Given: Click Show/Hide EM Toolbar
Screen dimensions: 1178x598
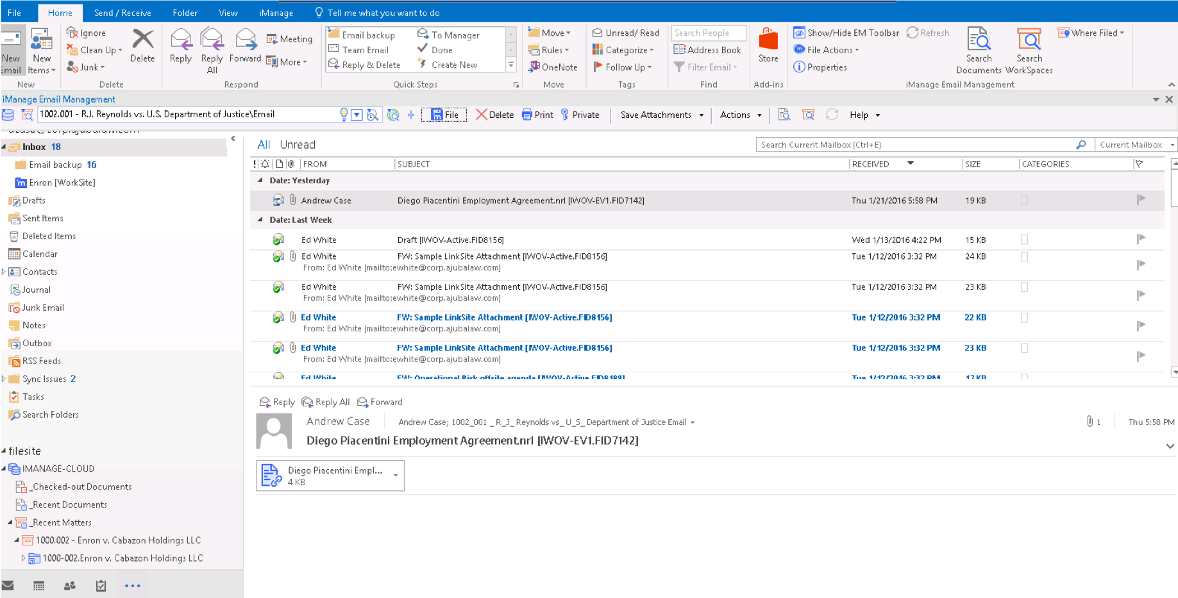Looking at the screenshot, I should click(x=846, y=33).
